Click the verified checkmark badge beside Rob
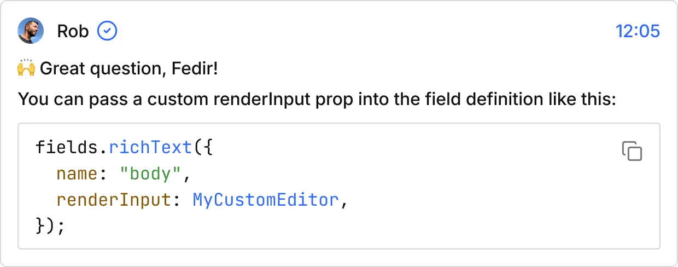Viewport: 678px width, 267px height. pos(107,31)
